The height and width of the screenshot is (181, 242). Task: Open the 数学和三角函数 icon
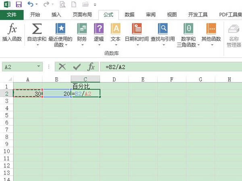(x=188, y=29)
